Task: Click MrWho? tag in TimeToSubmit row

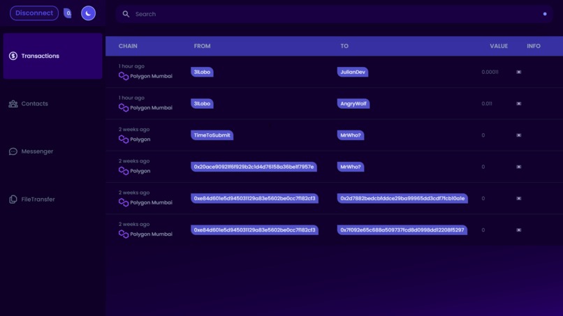Action: tap(351, 135)
